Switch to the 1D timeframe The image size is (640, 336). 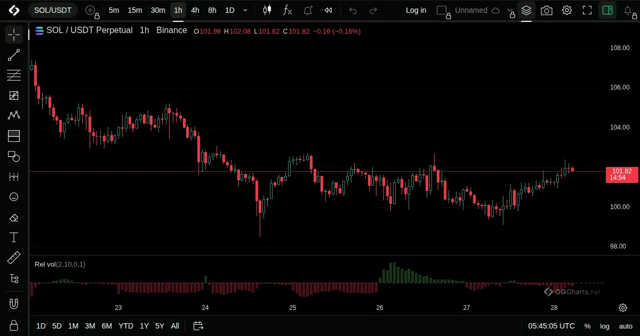pos(229,10)
